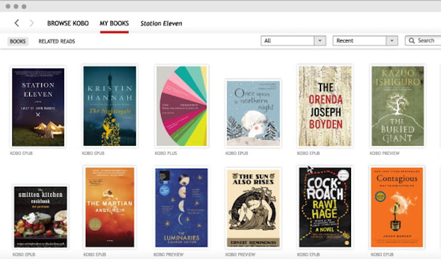
Task: Open The Nightingale by Kristin Hannah
Action: pyautogui.click(x=110, y=106)
